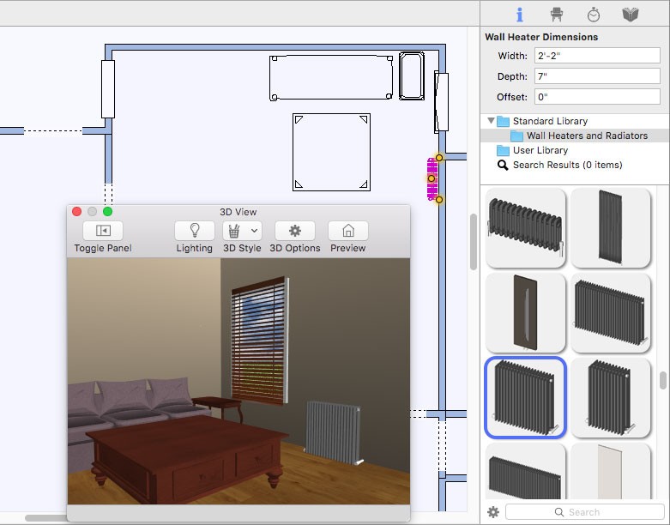The width and height of the screenshot is (670, 525).
Task: Click the bottom orange handle of the wall heater
Action: 439,200
